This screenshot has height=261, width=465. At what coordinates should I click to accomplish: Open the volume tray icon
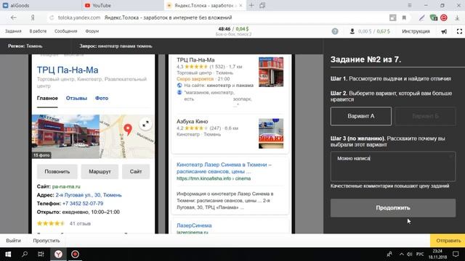pyautogui.click(x=410, y=254)
